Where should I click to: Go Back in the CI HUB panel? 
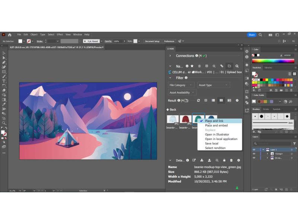coord(172,109)
